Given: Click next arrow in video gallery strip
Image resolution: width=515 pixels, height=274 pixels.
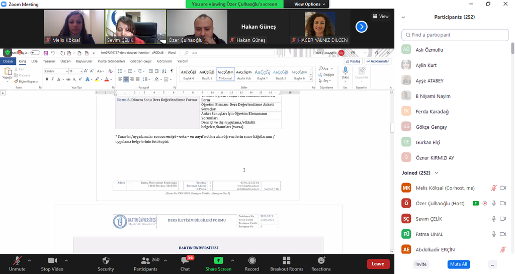Looking at the screenshot, I should (x=361, y=27).
